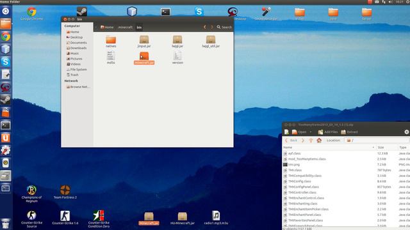Open the Server folder on the desktop

click(x=366, y=14)
